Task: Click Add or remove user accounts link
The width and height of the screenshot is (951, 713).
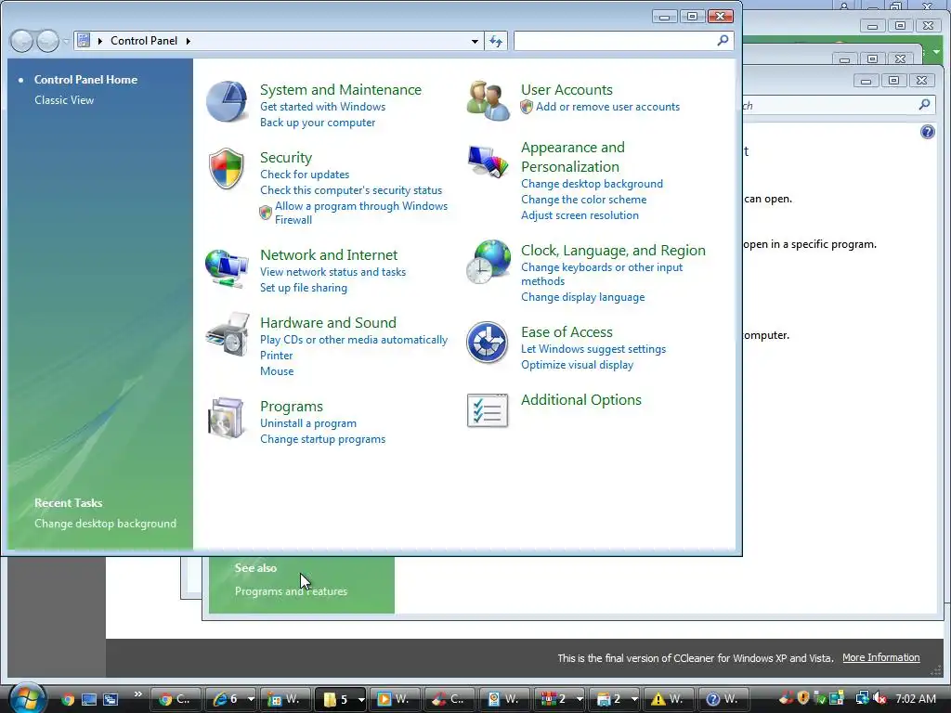Action: (607, 107)
